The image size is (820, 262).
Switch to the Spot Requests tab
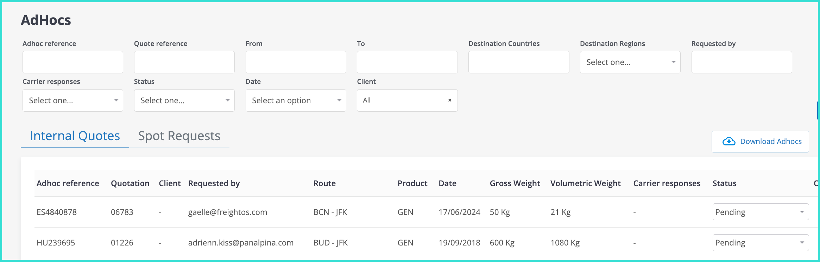179,136
